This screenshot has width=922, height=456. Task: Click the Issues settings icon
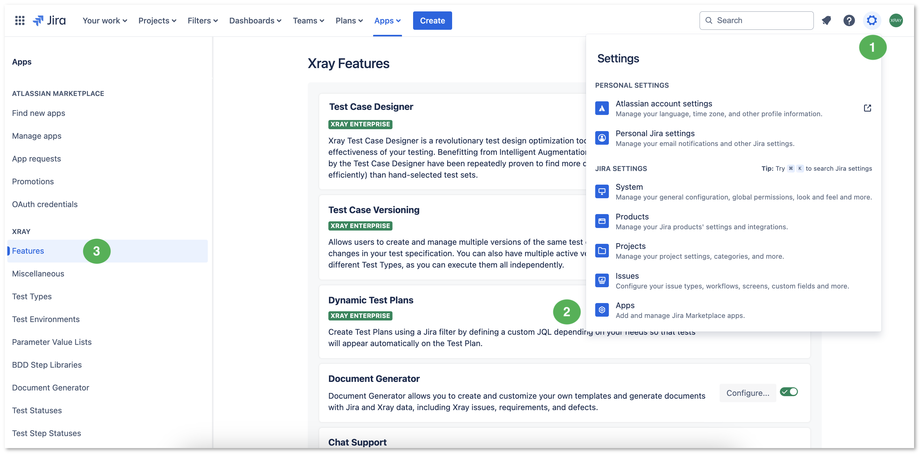tap(602, 281)
